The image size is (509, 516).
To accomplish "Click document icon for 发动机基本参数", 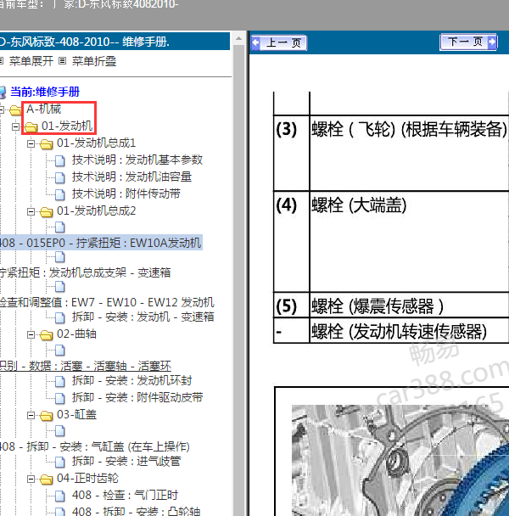I will pos(60,160).
